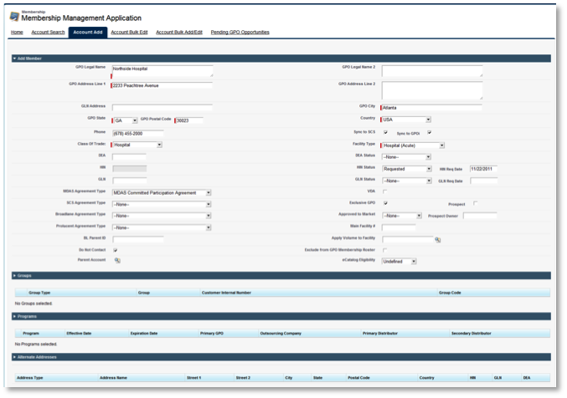Image resolution: width=567 pixels, height=398 pixels.
Task: Expand the Groups section arrow
Action: point(14,274)
